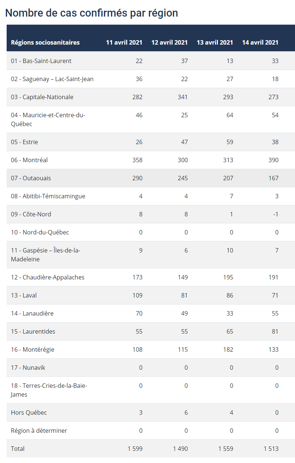Select the 13 - Laval row label
Screen dimensions: 295x463
(24, 295)
